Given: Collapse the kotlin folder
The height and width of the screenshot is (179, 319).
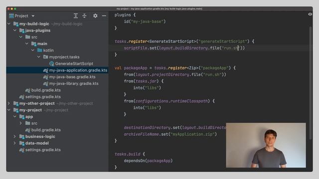Looking at the screenshot, I should (x=33, y=50).
